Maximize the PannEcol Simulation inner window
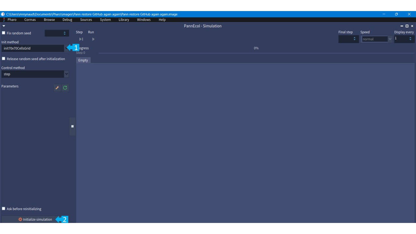 click(x=407, y=26)
